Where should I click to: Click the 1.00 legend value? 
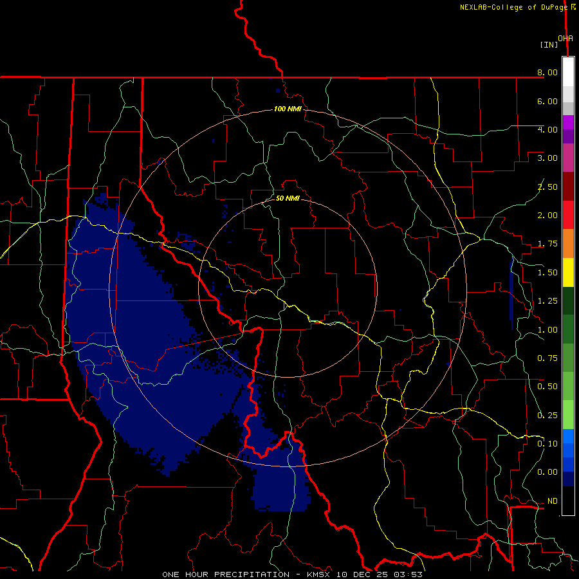tap(547, 330)
